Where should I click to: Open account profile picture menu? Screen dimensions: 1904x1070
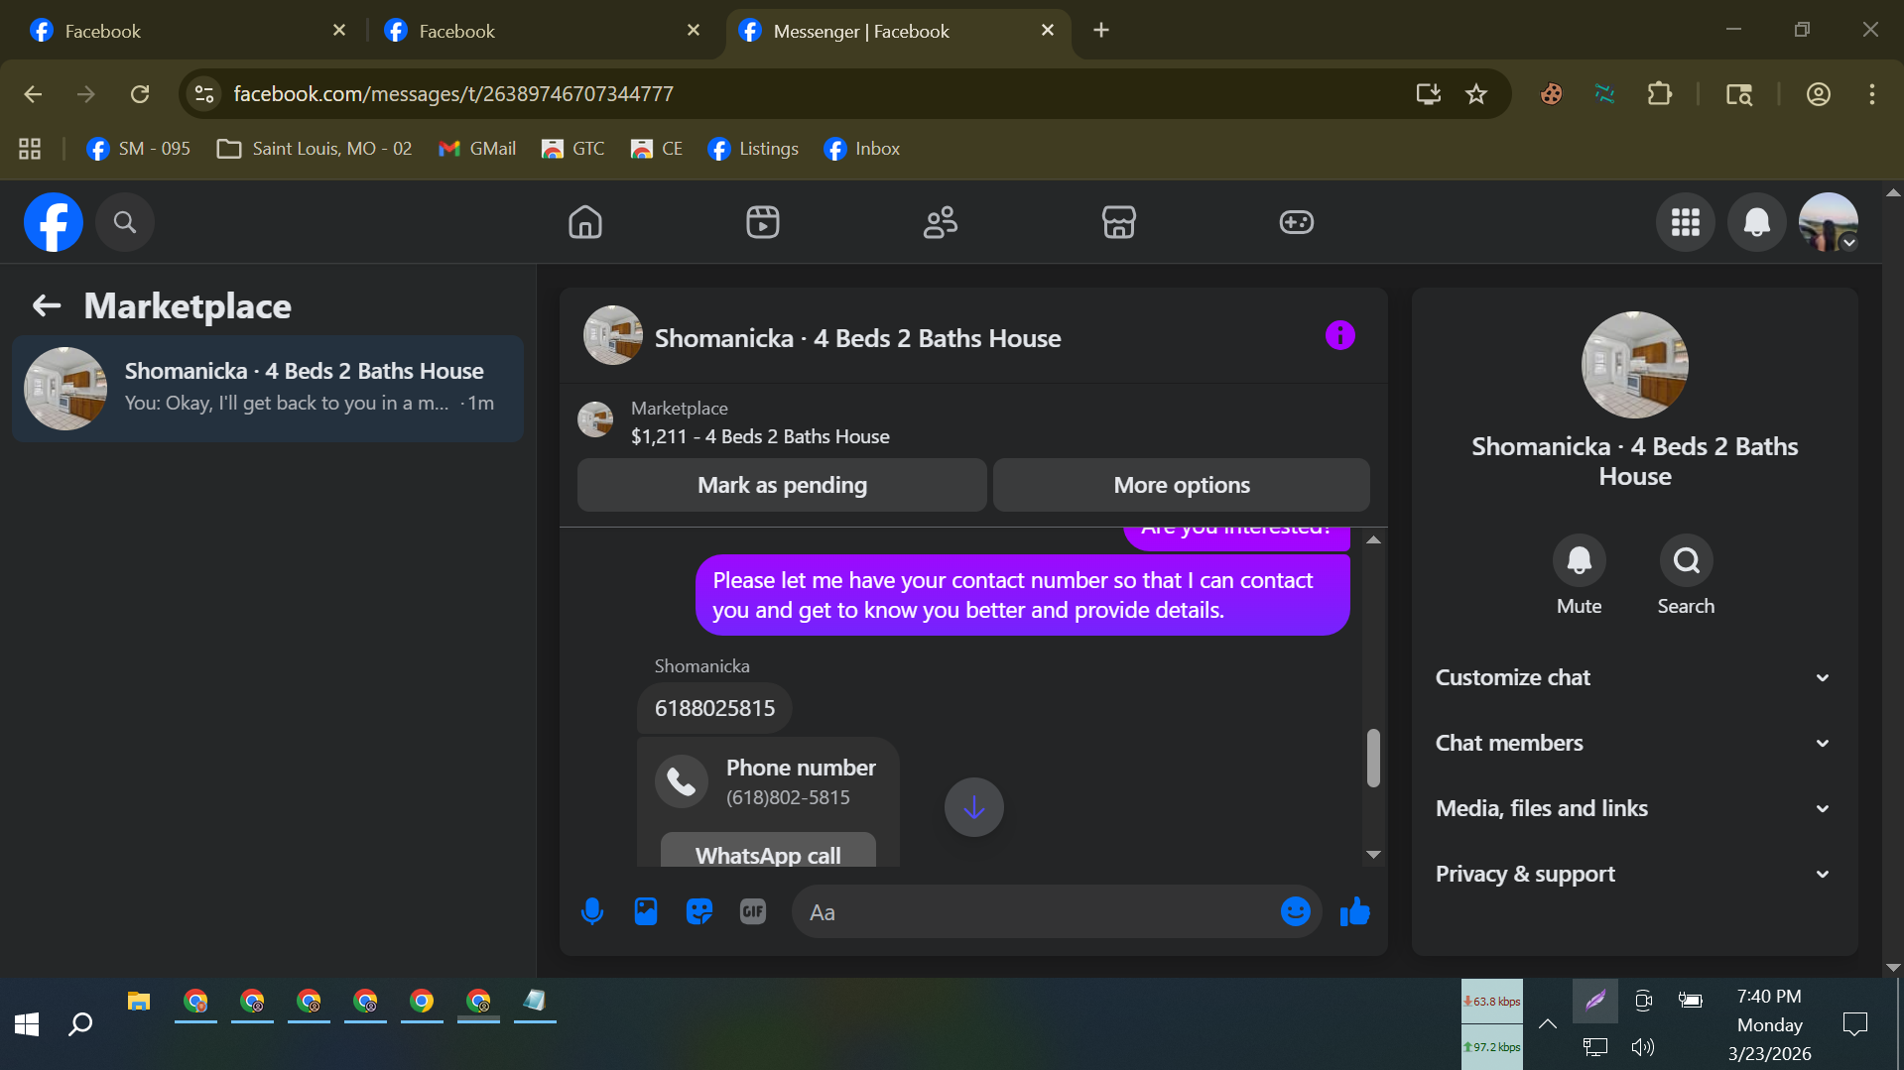(x=1829, y=222)
